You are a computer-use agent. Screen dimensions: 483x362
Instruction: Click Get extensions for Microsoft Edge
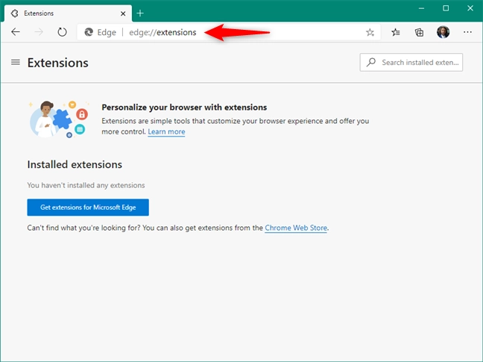(88, 207)
